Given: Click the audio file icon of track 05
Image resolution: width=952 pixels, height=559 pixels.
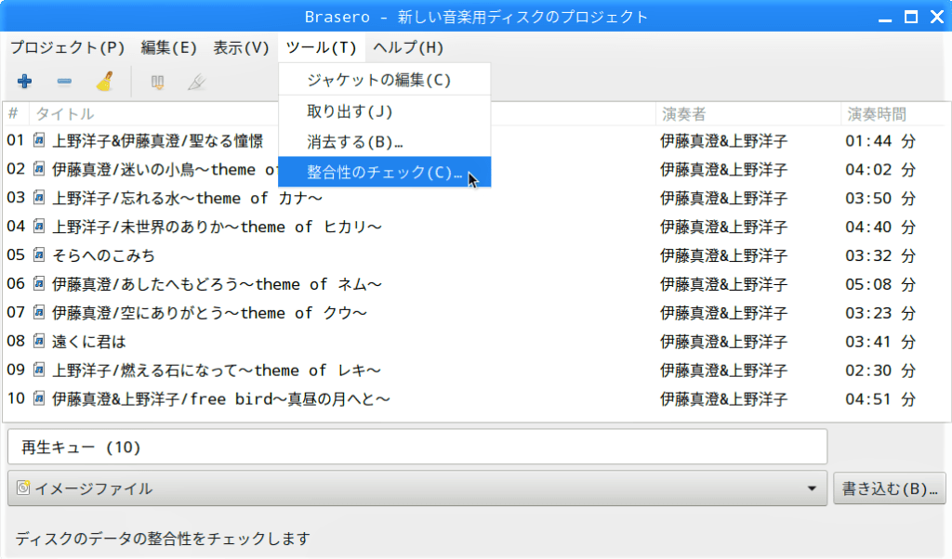Looking at the screenshot, I should click(x=39, y=255).
